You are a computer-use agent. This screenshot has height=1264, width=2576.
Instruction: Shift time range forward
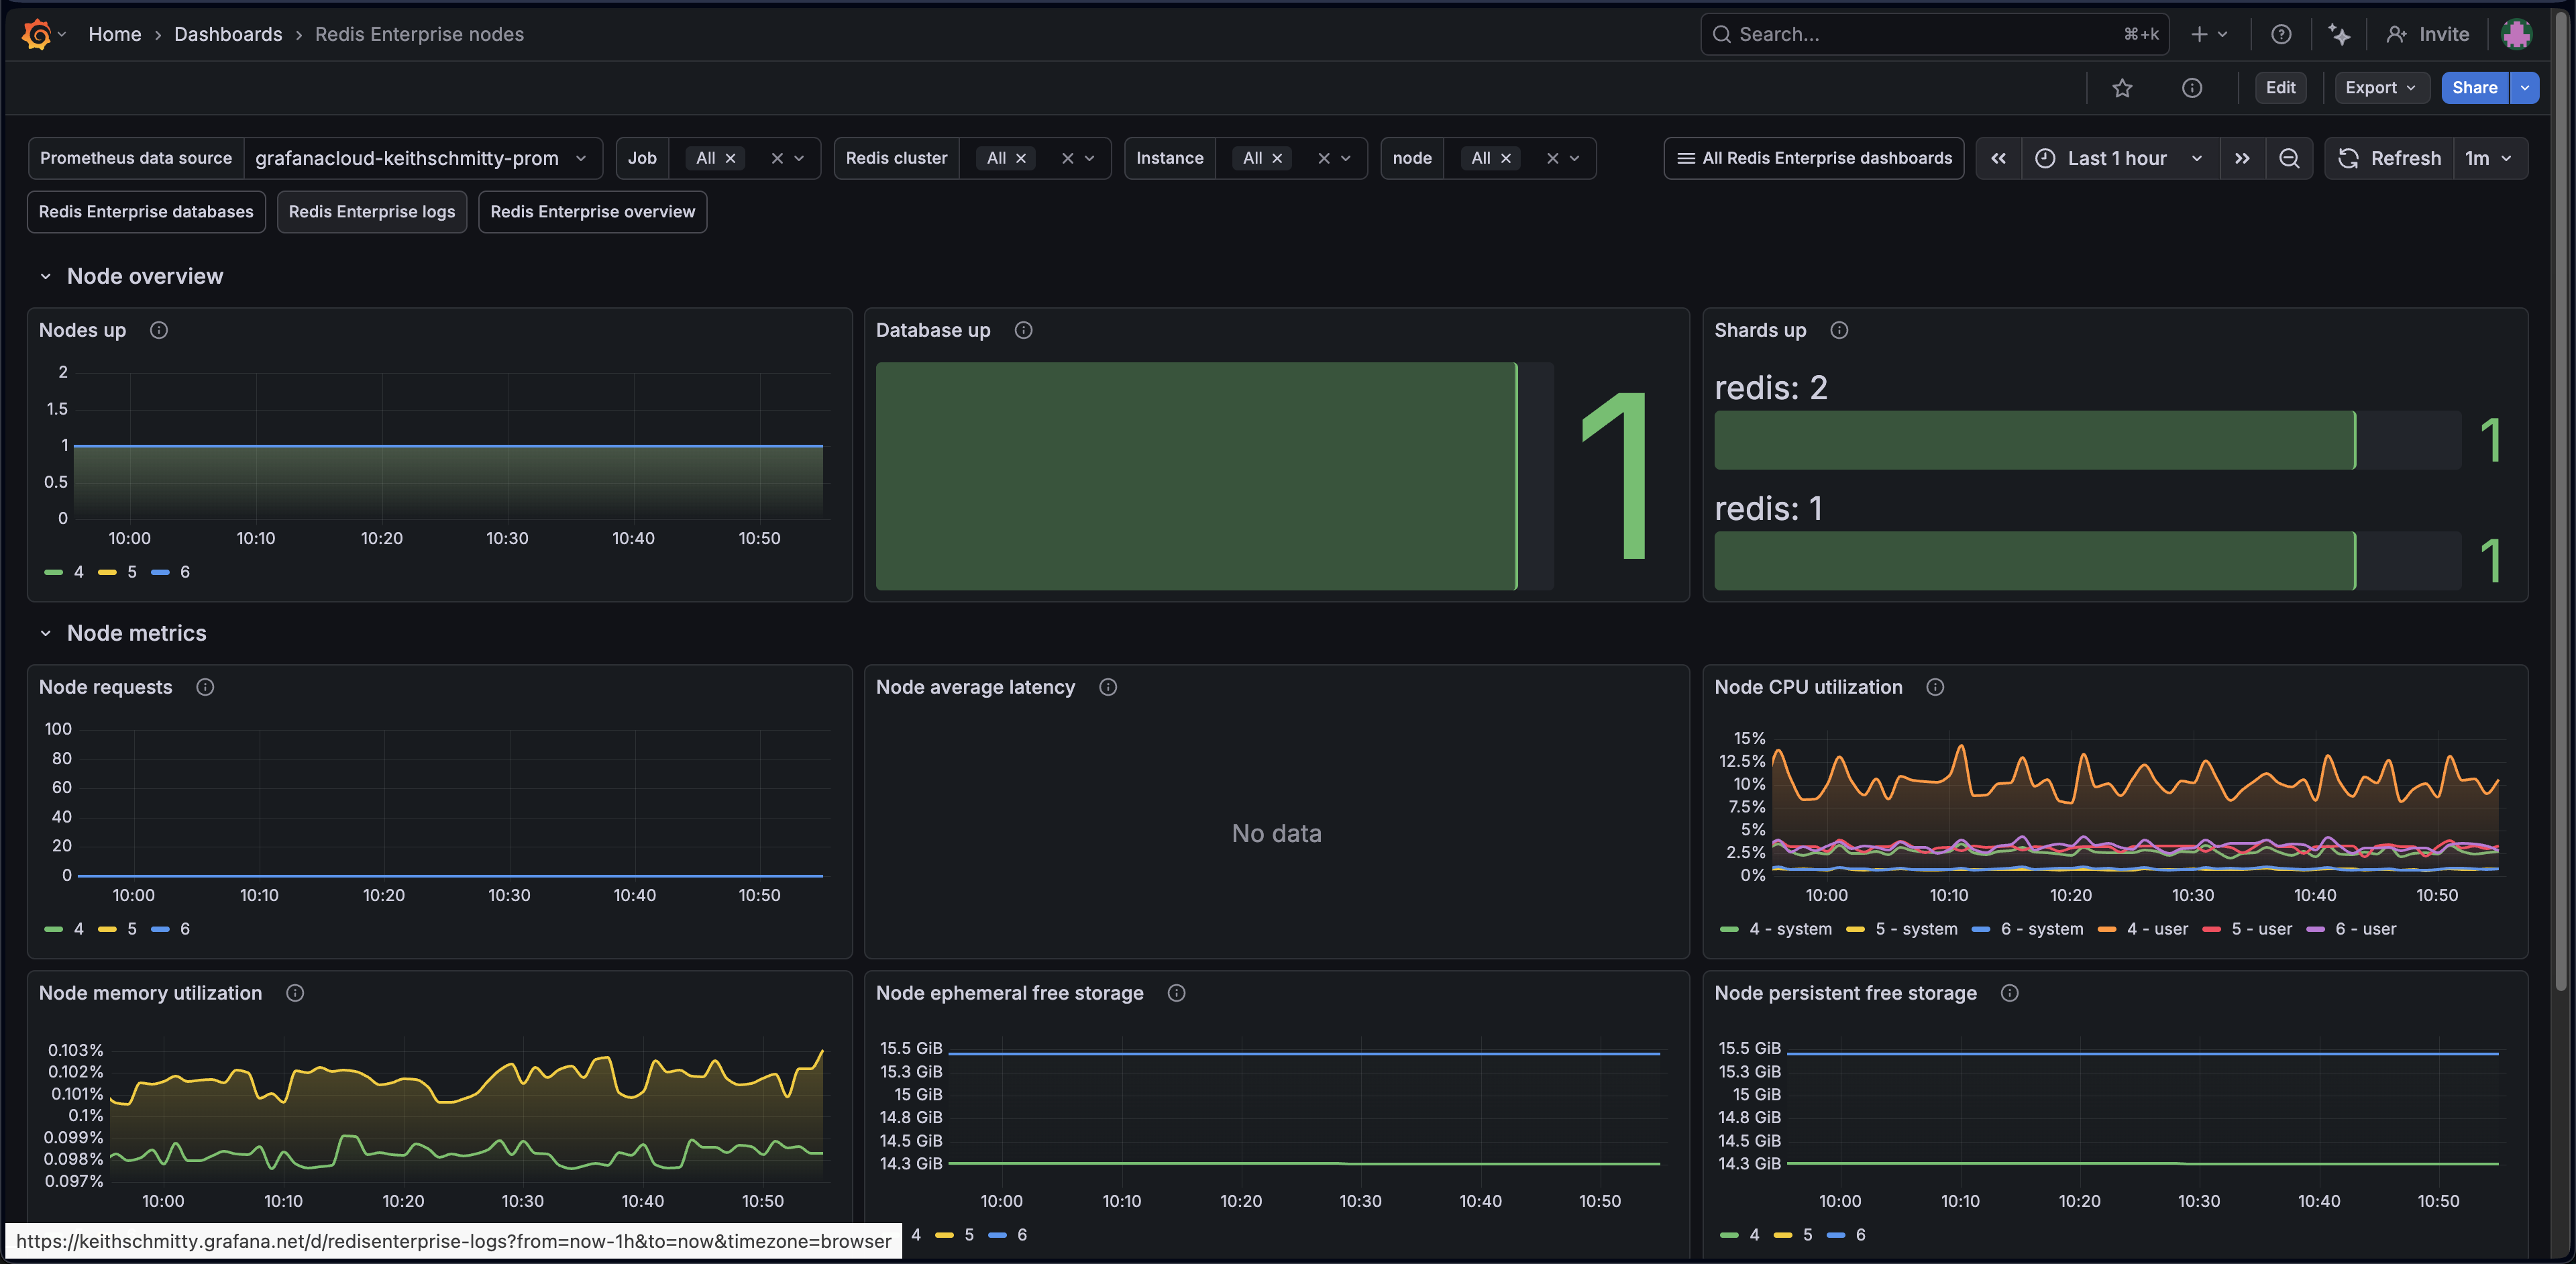pos(2242,158)
